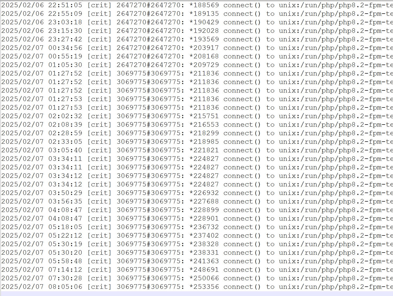Place cursor on the 23:15:30 log line
Screen dimensions: 393x296
pos(196,31)
